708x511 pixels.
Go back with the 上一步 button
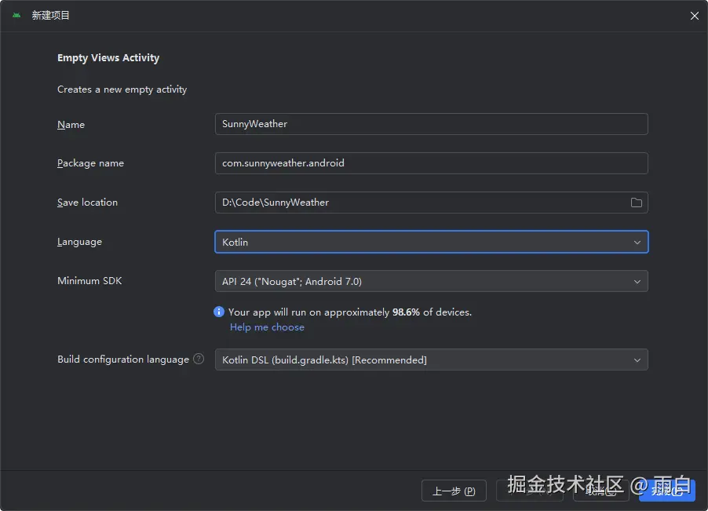tap(454, 491)
